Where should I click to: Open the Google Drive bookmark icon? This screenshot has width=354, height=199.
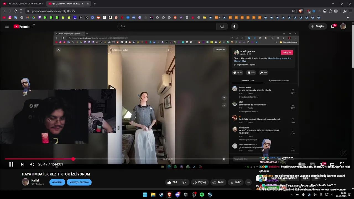pos(33,17)
